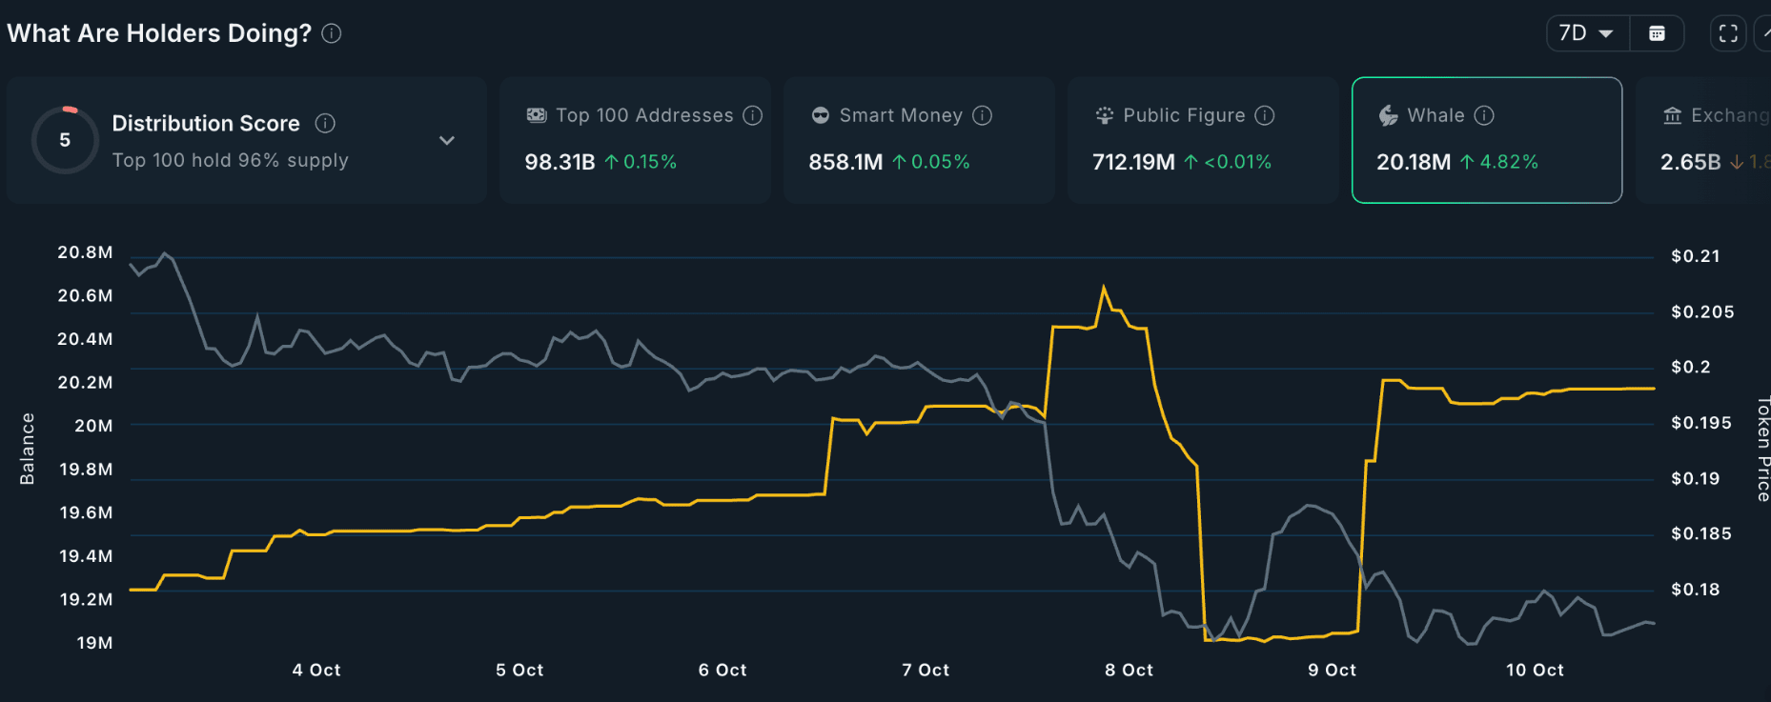Screen dimensions: 1771x702
Task: Click the Smart Money info icon
Action: click(x=983, y=115)
